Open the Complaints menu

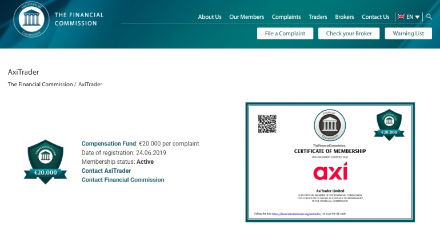coord(286,17)
